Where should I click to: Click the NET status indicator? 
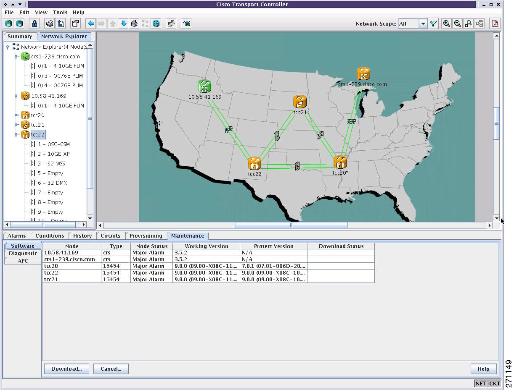click(x=480, y=383)
